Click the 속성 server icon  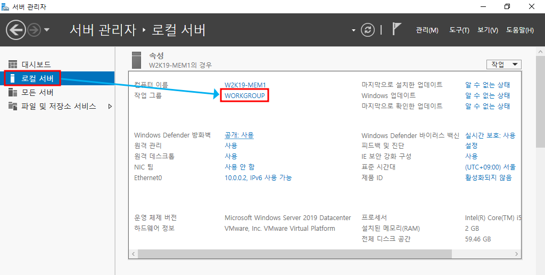[137, 60]
